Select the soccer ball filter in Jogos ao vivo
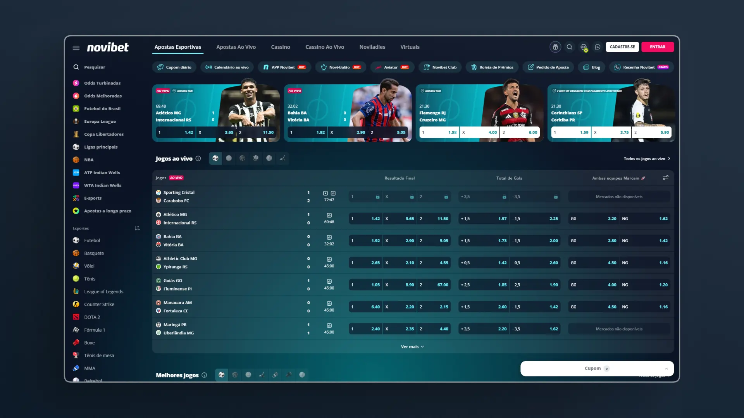The height and width of the screenshot is (418, 744). (215, 158)
